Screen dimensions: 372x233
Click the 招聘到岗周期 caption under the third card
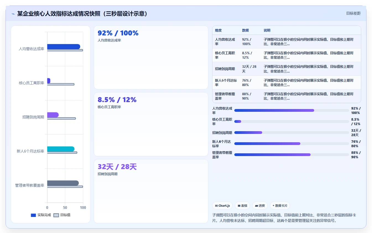[108, 174]
